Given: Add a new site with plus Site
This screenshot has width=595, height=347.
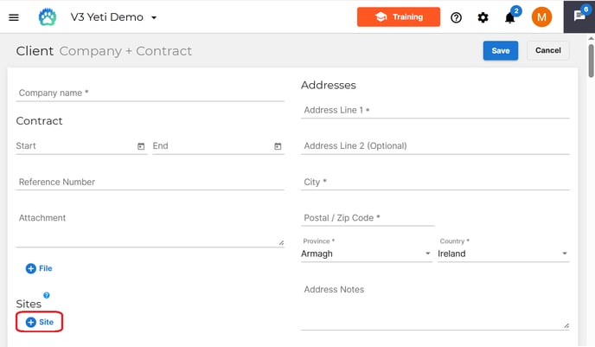Looking at the screenshot, I should (x=39, y=322).
